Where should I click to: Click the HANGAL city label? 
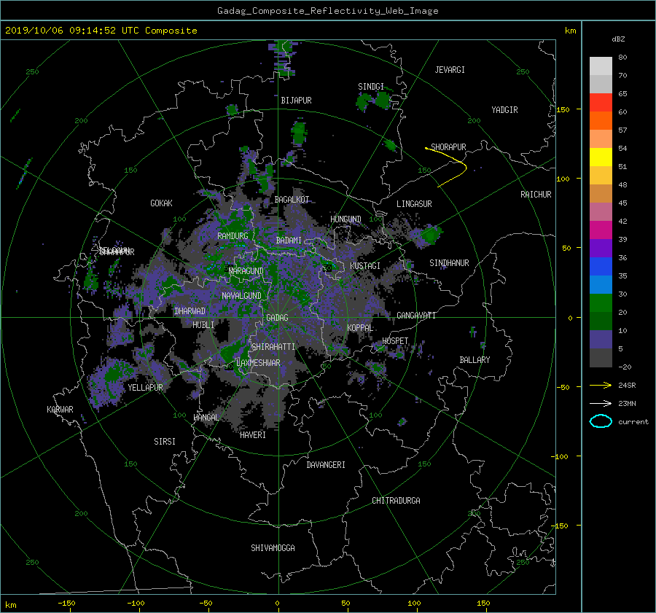[x=206, y=418]
